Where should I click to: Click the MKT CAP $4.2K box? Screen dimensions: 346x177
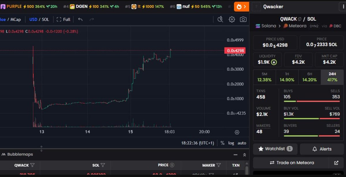(x=329, y=60)
